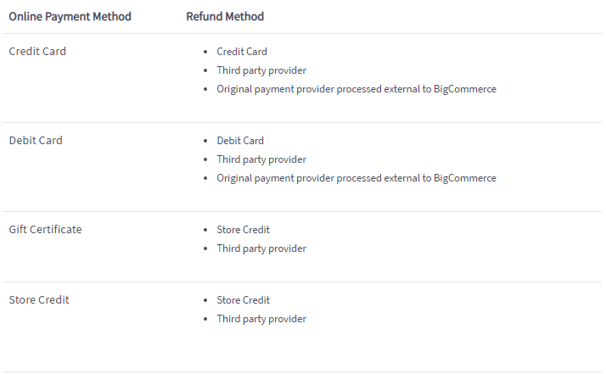The width and height of the screenshot is (606, 374).
Task: Click the Refund Method column header
Action: (x=225, y=16)
